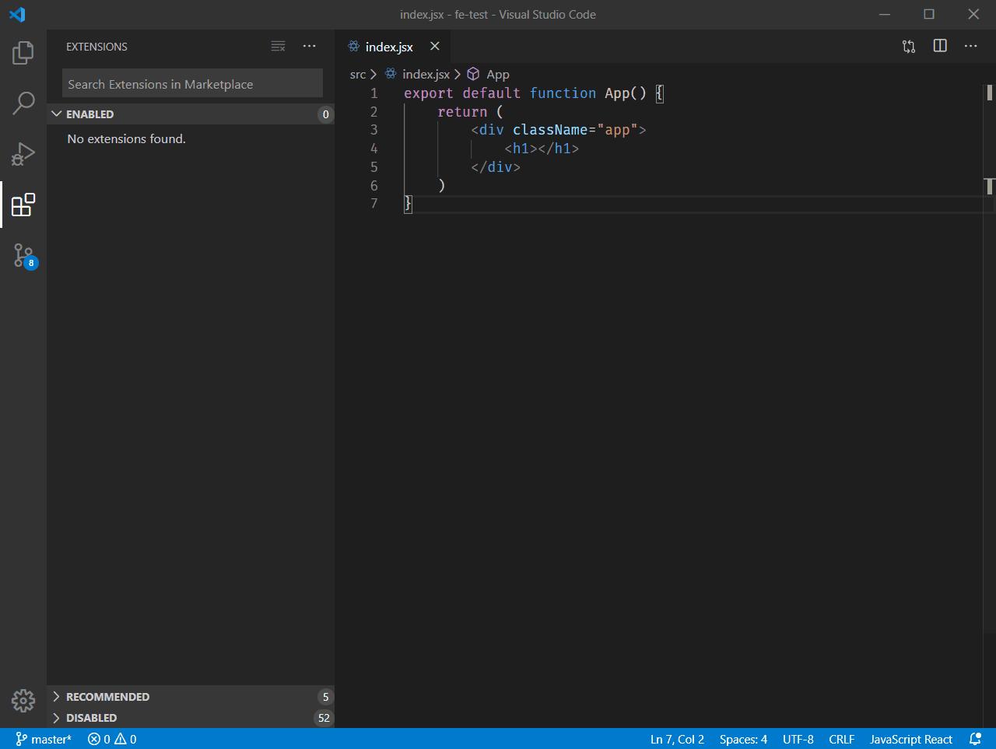
Task: Click the errors and warnings status icon
Action: pos(110,739)
